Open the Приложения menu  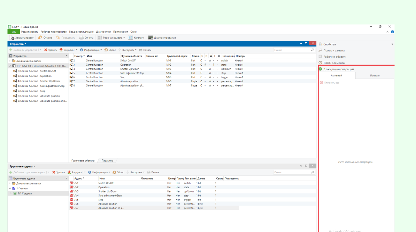pos(121,32)
